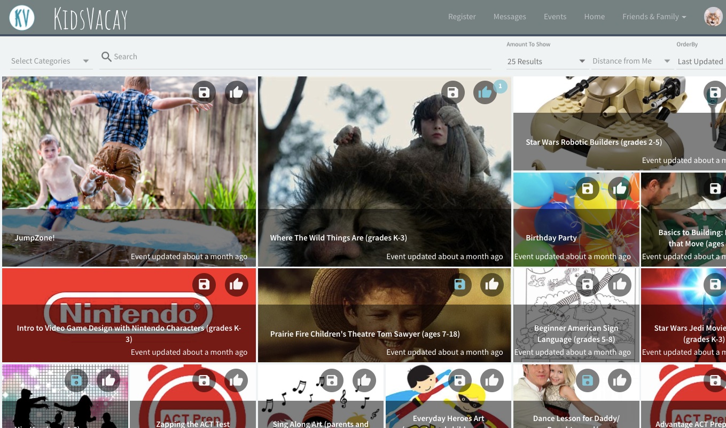726x428 pixels.
Task: Open the Birthday Party event title
Action: 551,238
